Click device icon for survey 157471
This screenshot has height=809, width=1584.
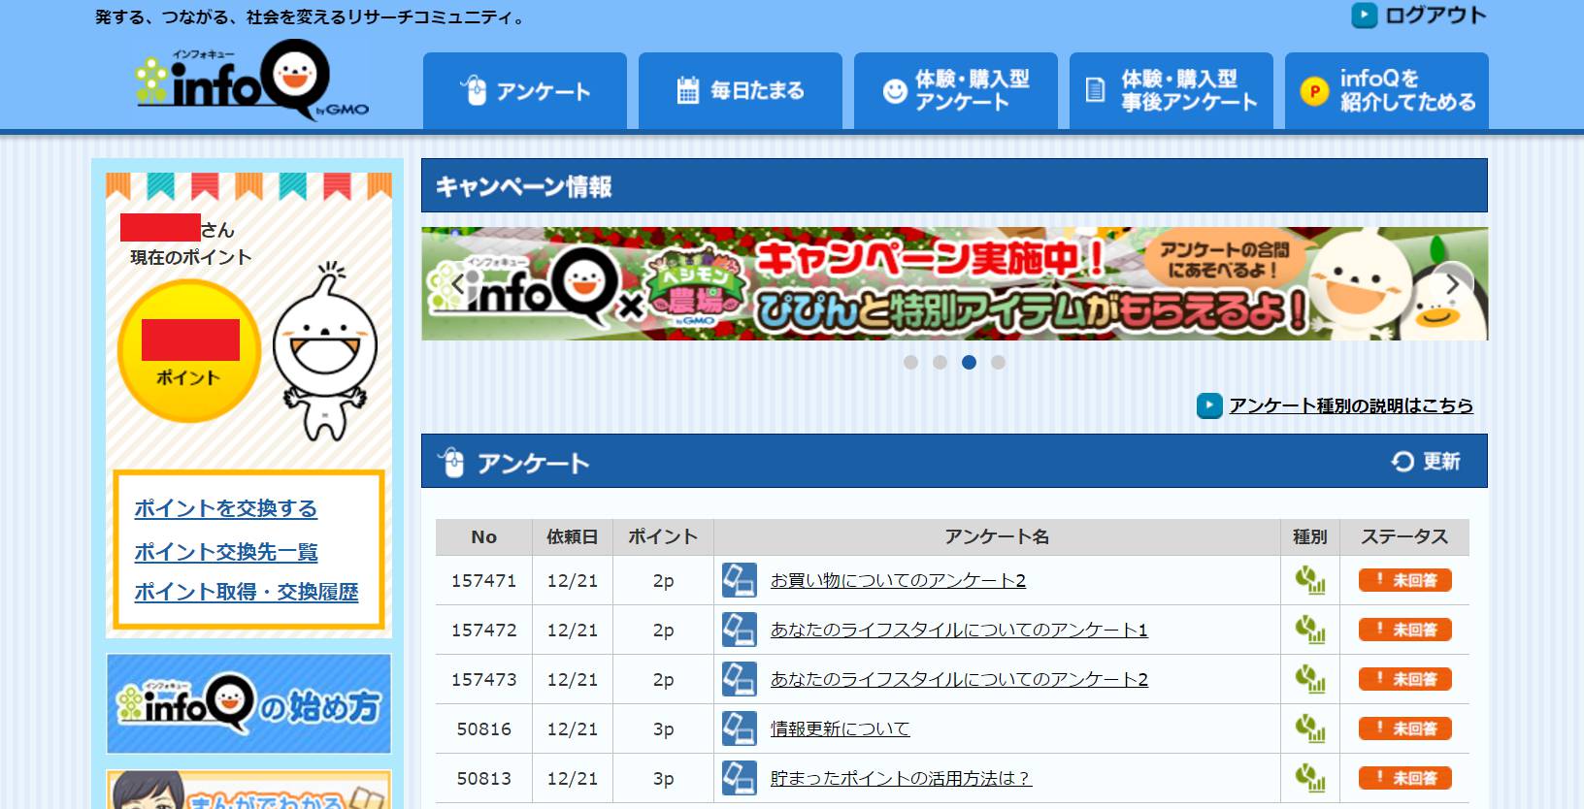740,580
